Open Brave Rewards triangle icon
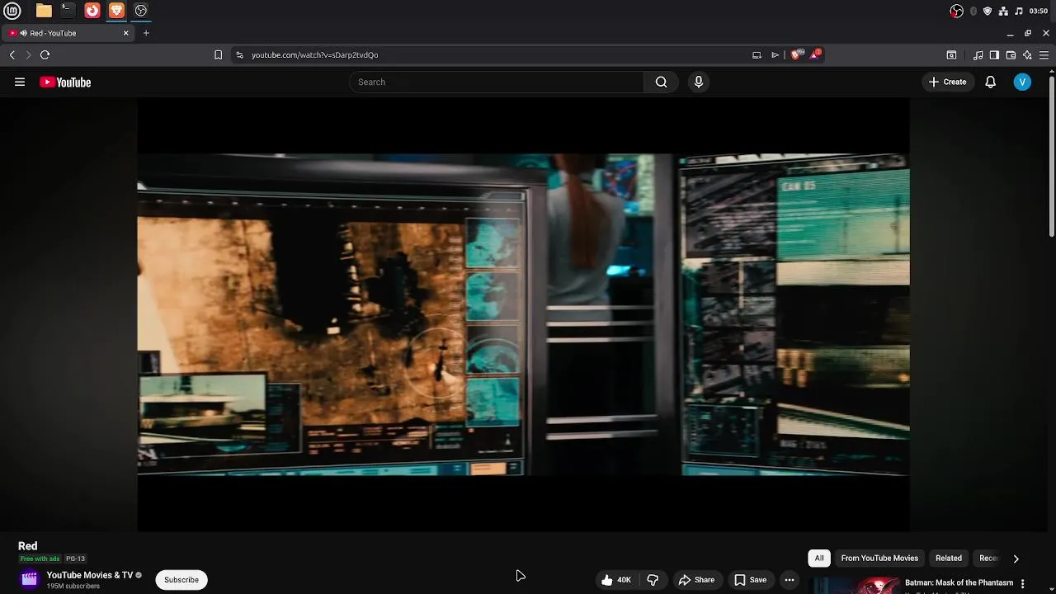 tap(816, 54)
